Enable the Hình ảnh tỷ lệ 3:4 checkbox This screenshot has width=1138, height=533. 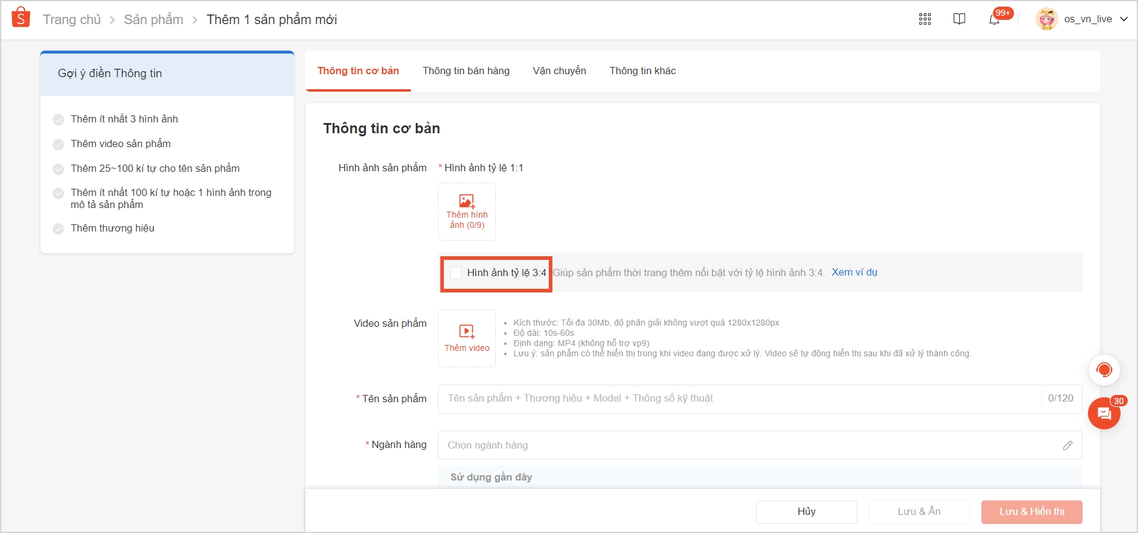coord(456,273)
